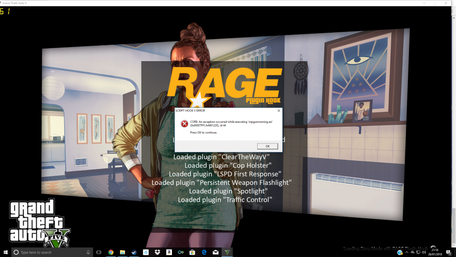Click the help question-mark tray icon

point(400,252)
